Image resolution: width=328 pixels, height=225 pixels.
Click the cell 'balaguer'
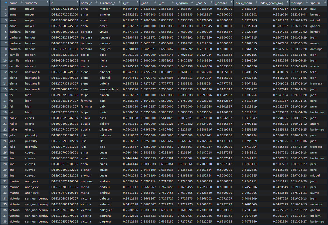106,210
